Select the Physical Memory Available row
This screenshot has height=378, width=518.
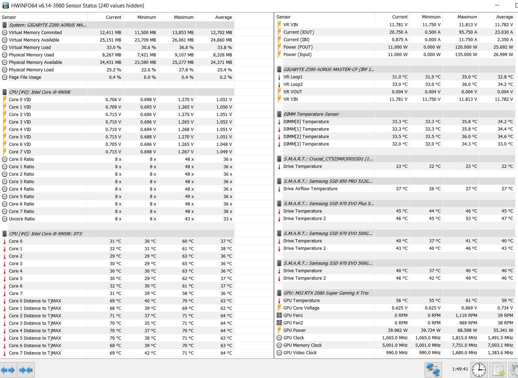coord(117,62)
